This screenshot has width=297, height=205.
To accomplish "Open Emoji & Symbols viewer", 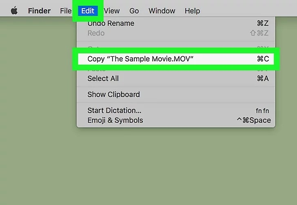I will tap(115, 120).
